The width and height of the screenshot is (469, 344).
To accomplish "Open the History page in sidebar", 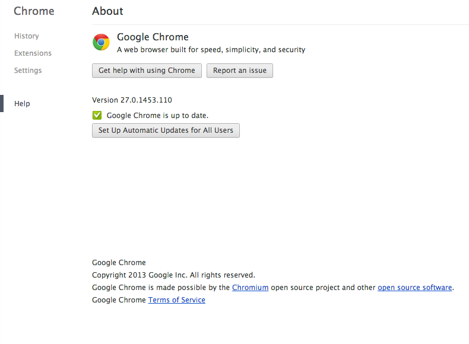I will click(27, 36).
